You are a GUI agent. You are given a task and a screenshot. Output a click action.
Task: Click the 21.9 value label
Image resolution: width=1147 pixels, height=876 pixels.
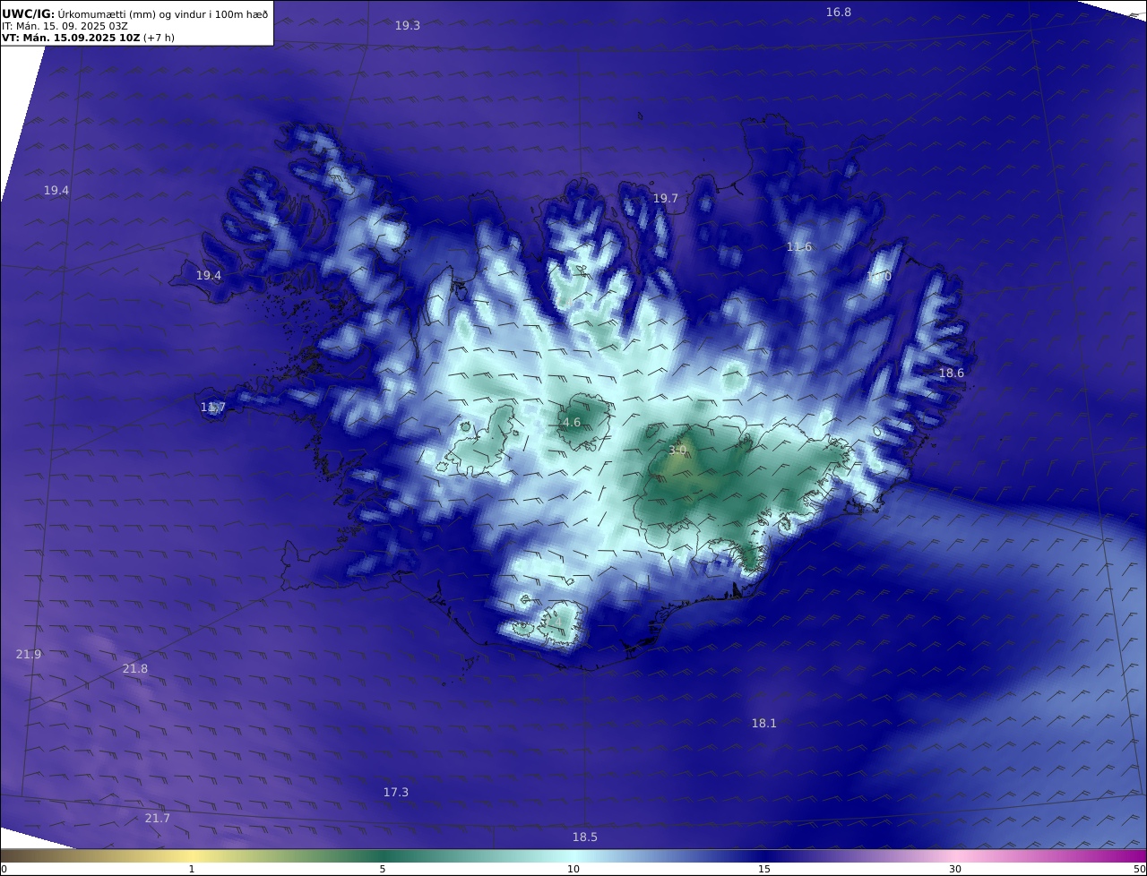29,655
